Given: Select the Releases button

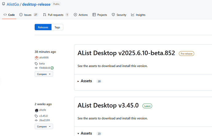Looking at the screenshot, I should [43, 27].
